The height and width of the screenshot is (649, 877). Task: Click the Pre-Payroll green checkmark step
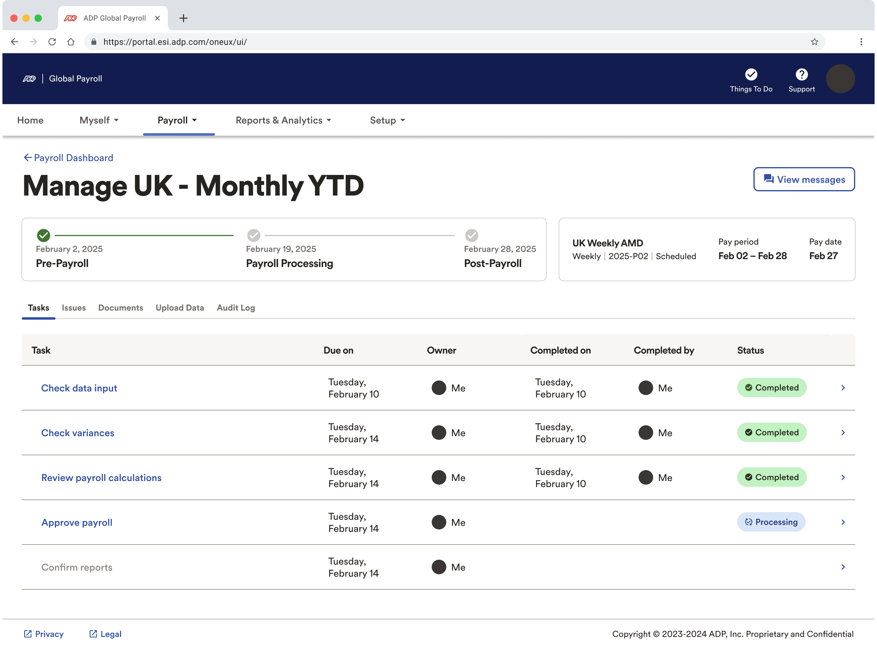pyautogui.click(x=43, y=235)
